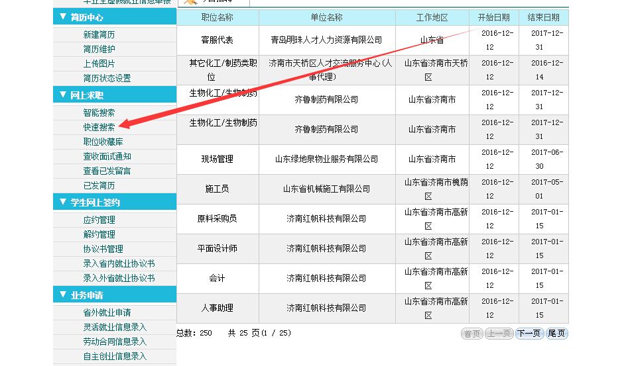Select 快速搜索 menu item
This screenshot has height=366, width=628.
pyautogui.click(x=99, y=127)
